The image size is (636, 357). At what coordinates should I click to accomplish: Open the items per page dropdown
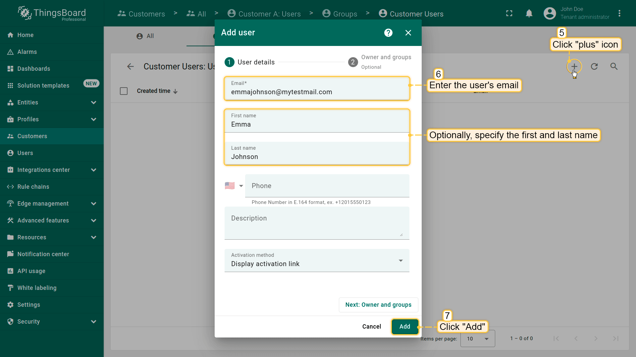pos(478,338)
